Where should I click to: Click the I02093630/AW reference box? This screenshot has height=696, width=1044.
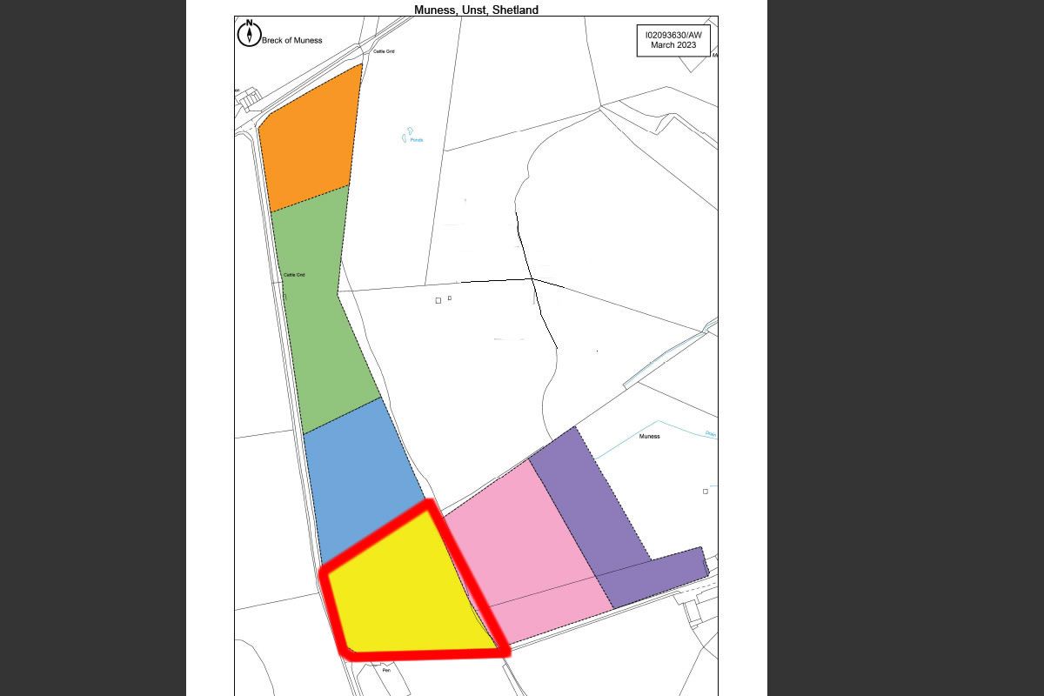pos(673,40)
